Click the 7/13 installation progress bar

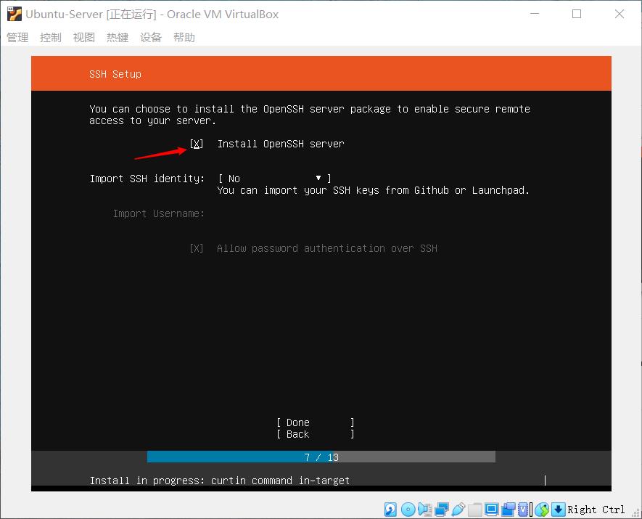[321, 457]
